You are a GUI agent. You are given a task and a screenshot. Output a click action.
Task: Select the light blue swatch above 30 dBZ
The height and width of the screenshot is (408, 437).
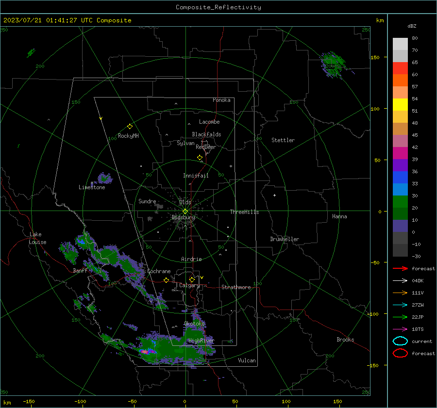tap(400, 190)
